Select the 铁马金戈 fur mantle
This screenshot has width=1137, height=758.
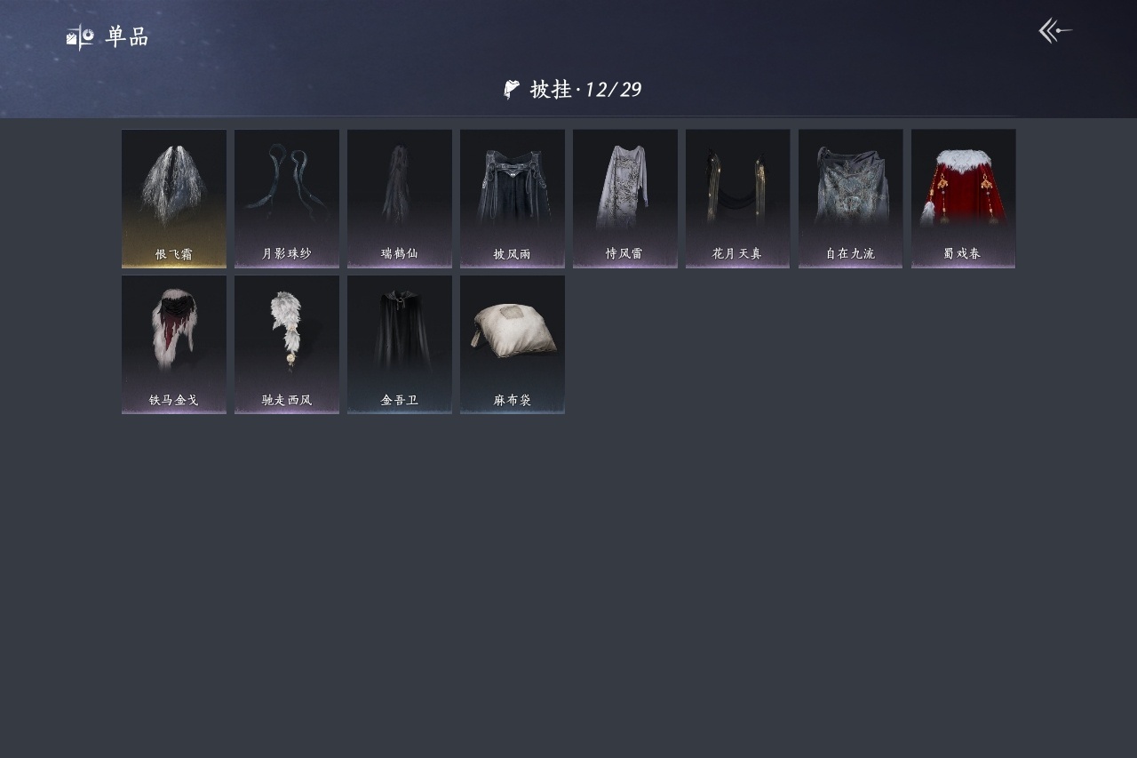tap(174, 345)
